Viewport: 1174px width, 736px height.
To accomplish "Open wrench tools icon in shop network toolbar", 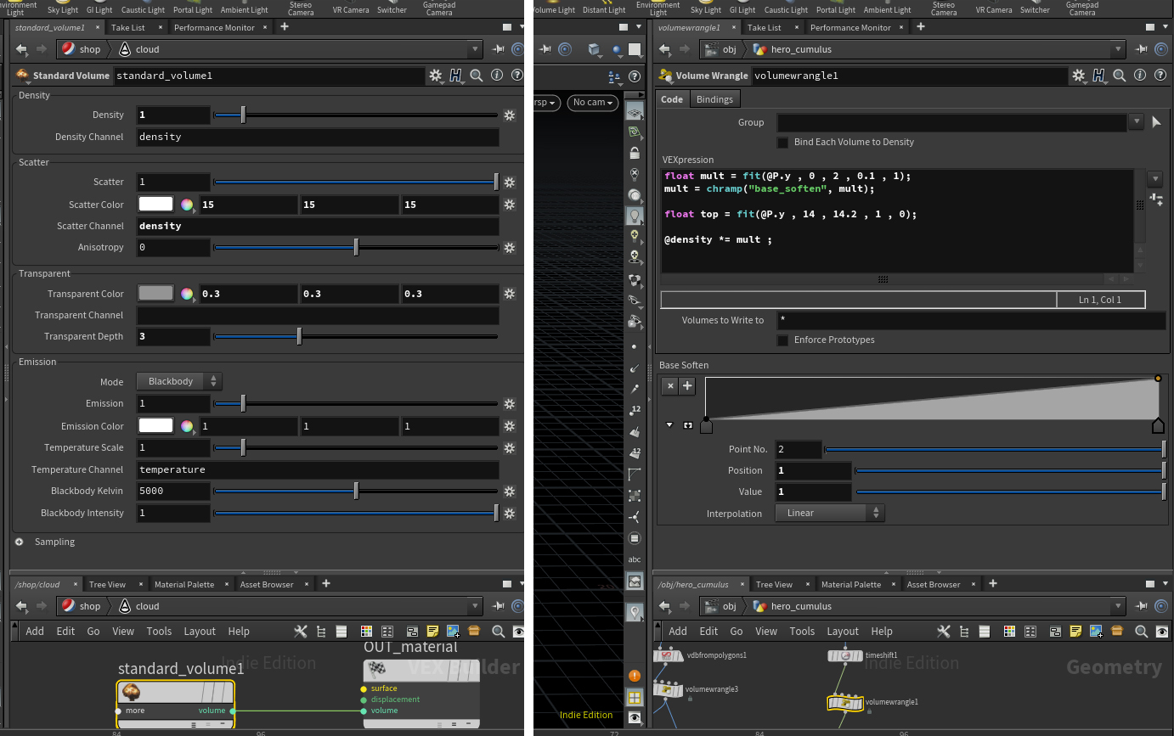I will (301, 631).
